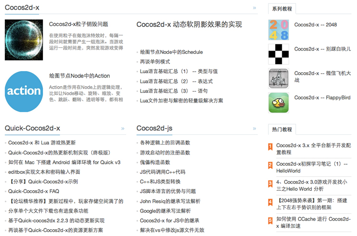Open the FlappyBird game thumbnail

(x=279, y=103)
